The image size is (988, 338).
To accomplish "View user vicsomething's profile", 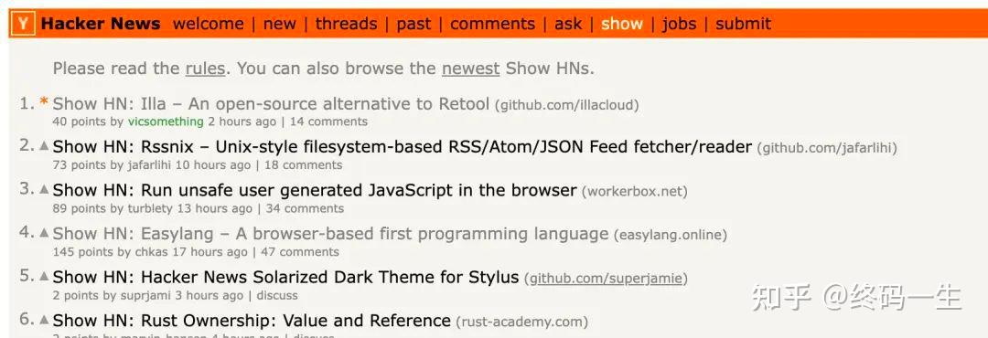I will pos(166,121).
